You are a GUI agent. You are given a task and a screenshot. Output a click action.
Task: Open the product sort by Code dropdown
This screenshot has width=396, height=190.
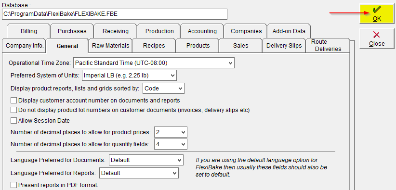tap(163, 89)
